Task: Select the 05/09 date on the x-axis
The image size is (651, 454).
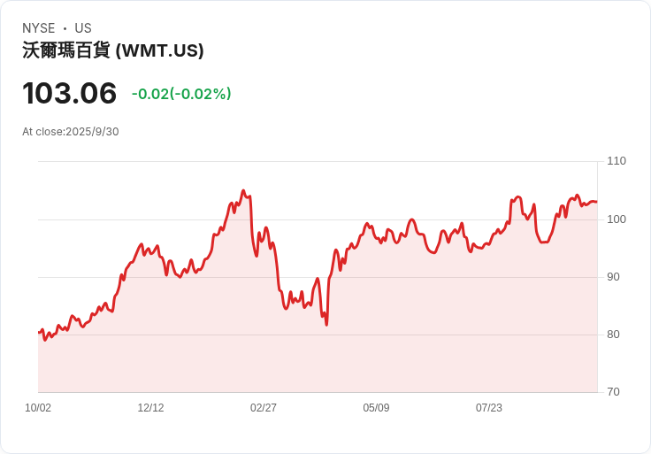Action: click(x=376, y=408)
